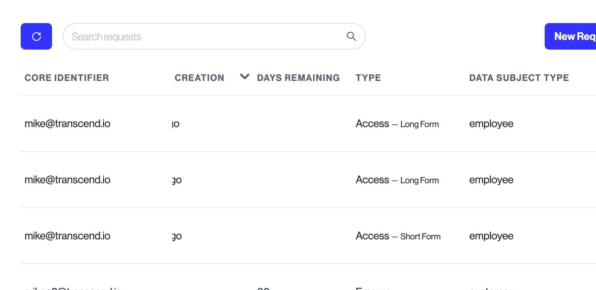Open the third mike@transcend.io request row

point(68,236)
